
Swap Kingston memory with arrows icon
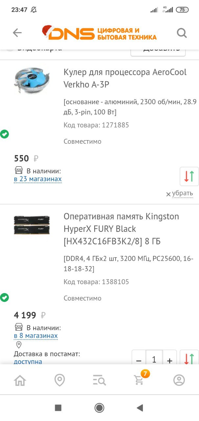[189, 359]
